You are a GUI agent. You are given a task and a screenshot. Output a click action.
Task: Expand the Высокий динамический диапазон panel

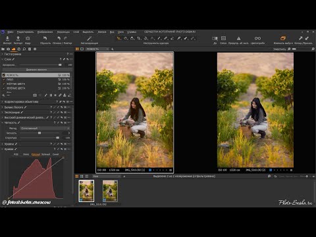[x=3, y=117]
